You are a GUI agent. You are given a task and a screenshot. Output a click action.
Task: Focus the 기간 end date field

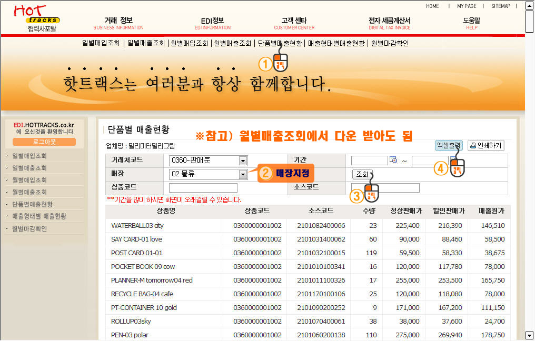pyautogui.click(x=430, y=161)
